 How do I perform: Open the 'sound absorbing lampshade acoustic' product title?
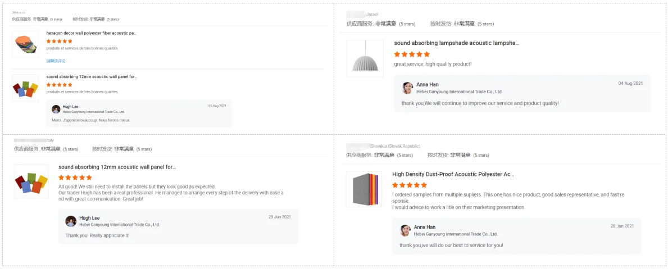pyautogui.click(x=456, y=43)
